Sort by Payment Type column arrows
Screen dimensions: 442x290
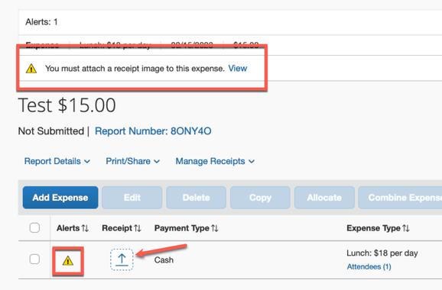pyautogui.click(x=215, y=228)
